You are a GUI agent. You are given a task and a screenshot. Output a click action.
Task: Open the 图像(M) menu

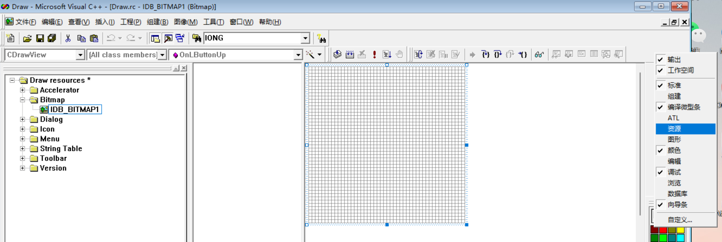186,22
